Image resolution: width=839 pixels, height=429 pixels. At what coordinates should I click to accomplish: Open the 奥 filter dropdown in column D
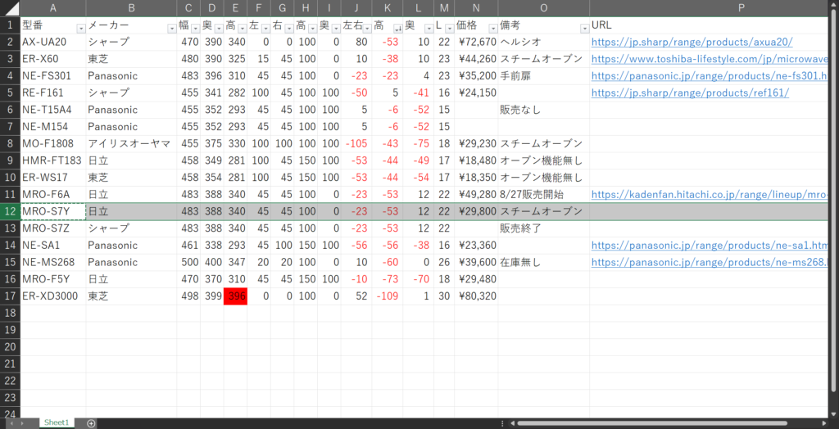(219, 29)
